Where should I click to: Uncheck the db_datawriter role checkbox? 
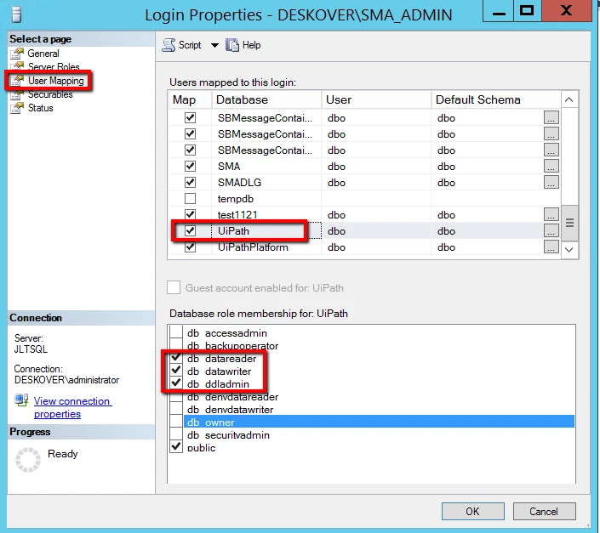coord(176,371)
